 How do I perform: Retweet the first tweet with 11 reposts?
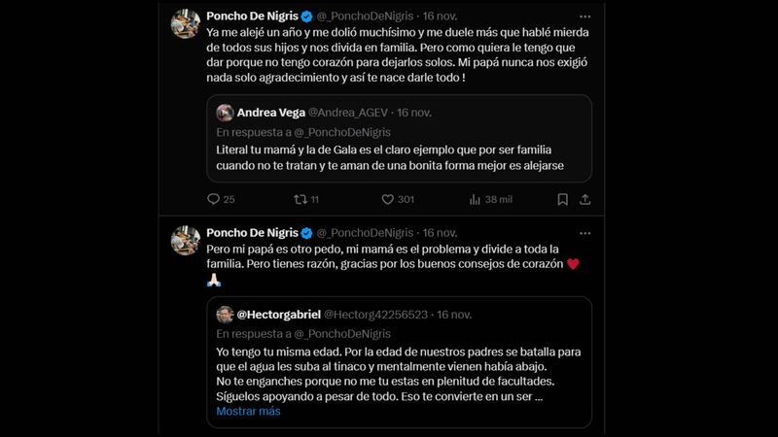point(301,200)
